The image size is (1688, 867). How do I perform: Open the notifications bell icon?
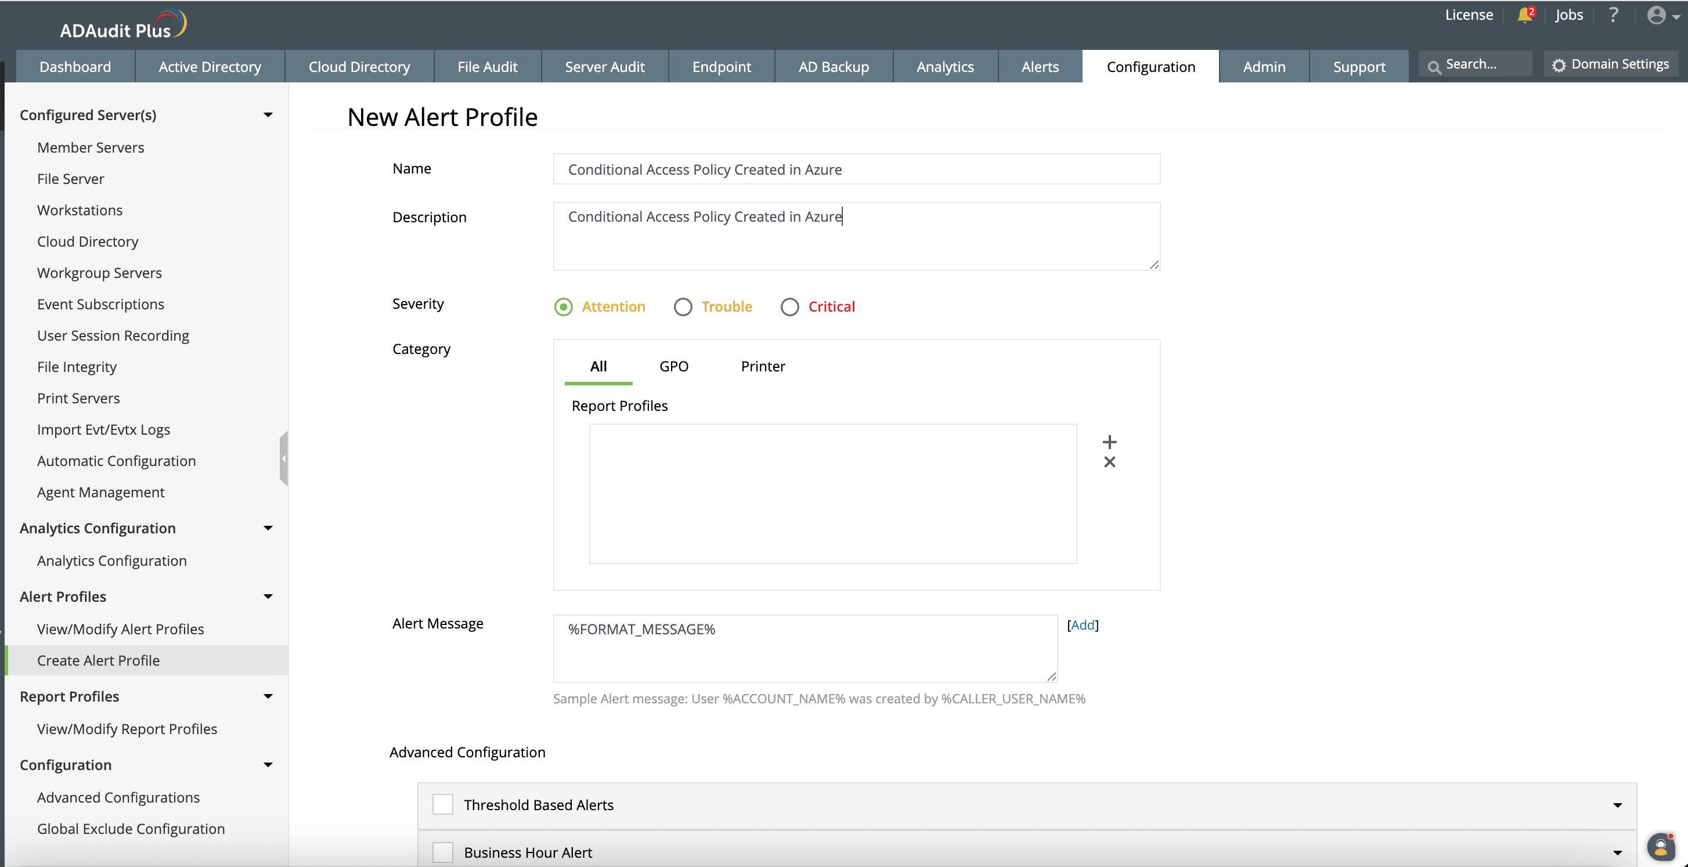(x=1524, y=15)
